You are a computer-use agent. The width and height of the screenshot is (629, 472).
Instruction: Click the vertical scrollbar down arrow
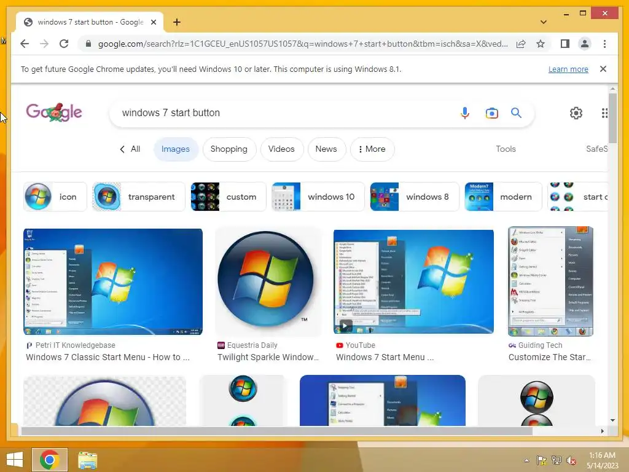point(612,420)
